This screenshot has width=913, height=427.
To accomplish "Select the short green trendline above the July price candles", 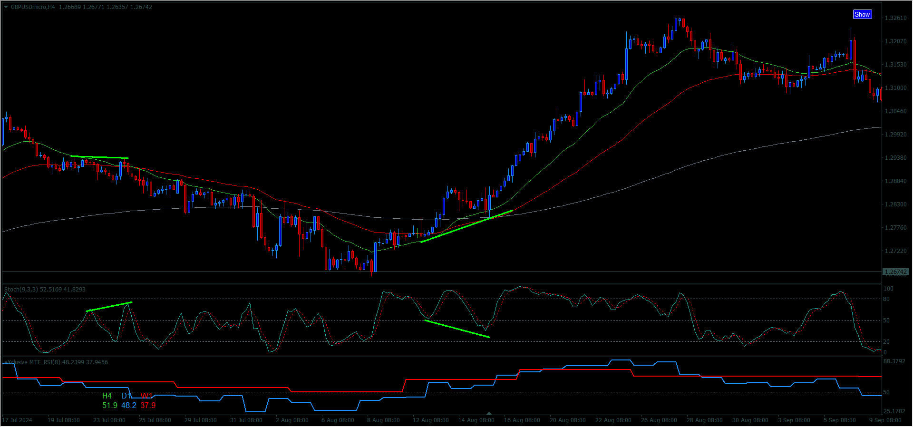I will point(99,157).
